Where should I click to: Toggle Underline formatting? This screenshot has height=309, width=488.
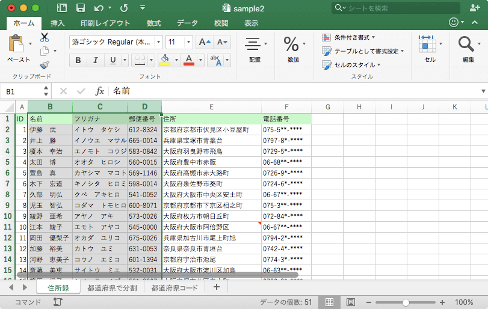113,60
